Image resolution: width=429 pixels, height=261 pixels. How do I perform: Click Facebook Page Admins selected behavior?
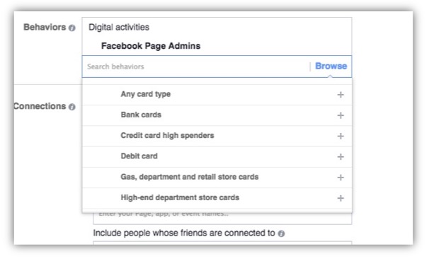[x=151, y=46]
